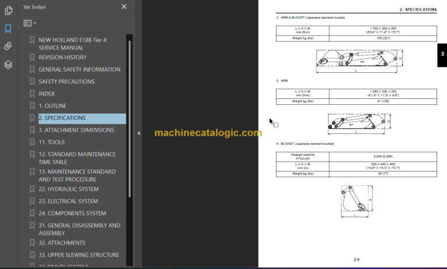This screenshot has width=447, height=269.
Task: Jump to SAFETY PRECAUTIONS bookmark
Action: coord(67,82)
